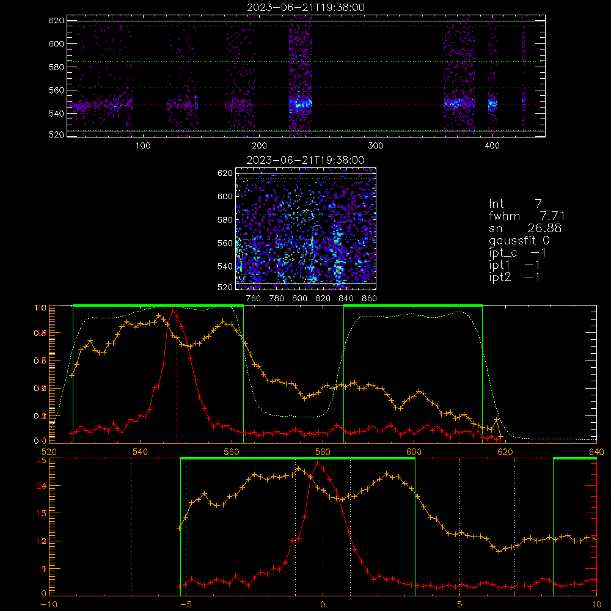Click x-axis tick label 200 on top spectrogram
The image size is (611, 611).
pyautogui.click(x=259, y=146)
